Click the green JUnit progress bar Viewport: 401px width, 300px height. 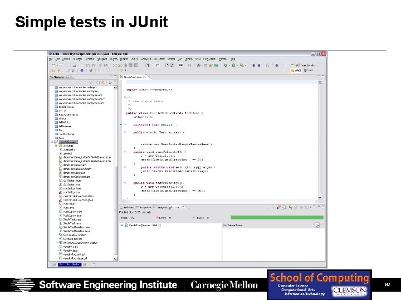tap(277, 217)
